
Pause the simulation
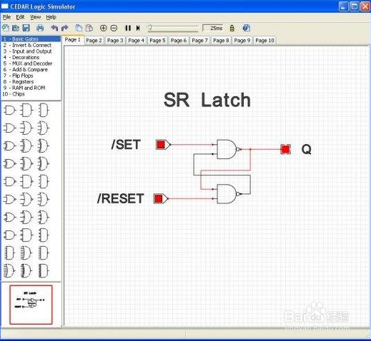[x=128, y=28]
